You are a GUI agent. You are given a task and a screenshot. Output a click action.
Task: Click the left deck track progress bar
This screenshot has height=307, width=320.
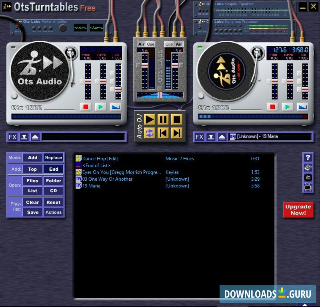[x=66, y=117]
